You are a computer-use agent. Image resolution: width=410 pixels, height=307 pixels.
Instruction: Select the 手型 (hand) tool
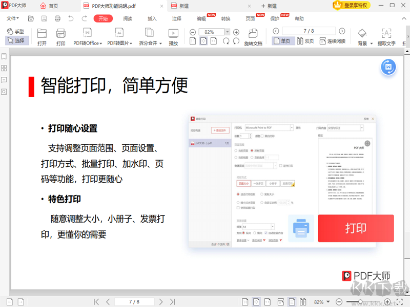tap(16, 32)
